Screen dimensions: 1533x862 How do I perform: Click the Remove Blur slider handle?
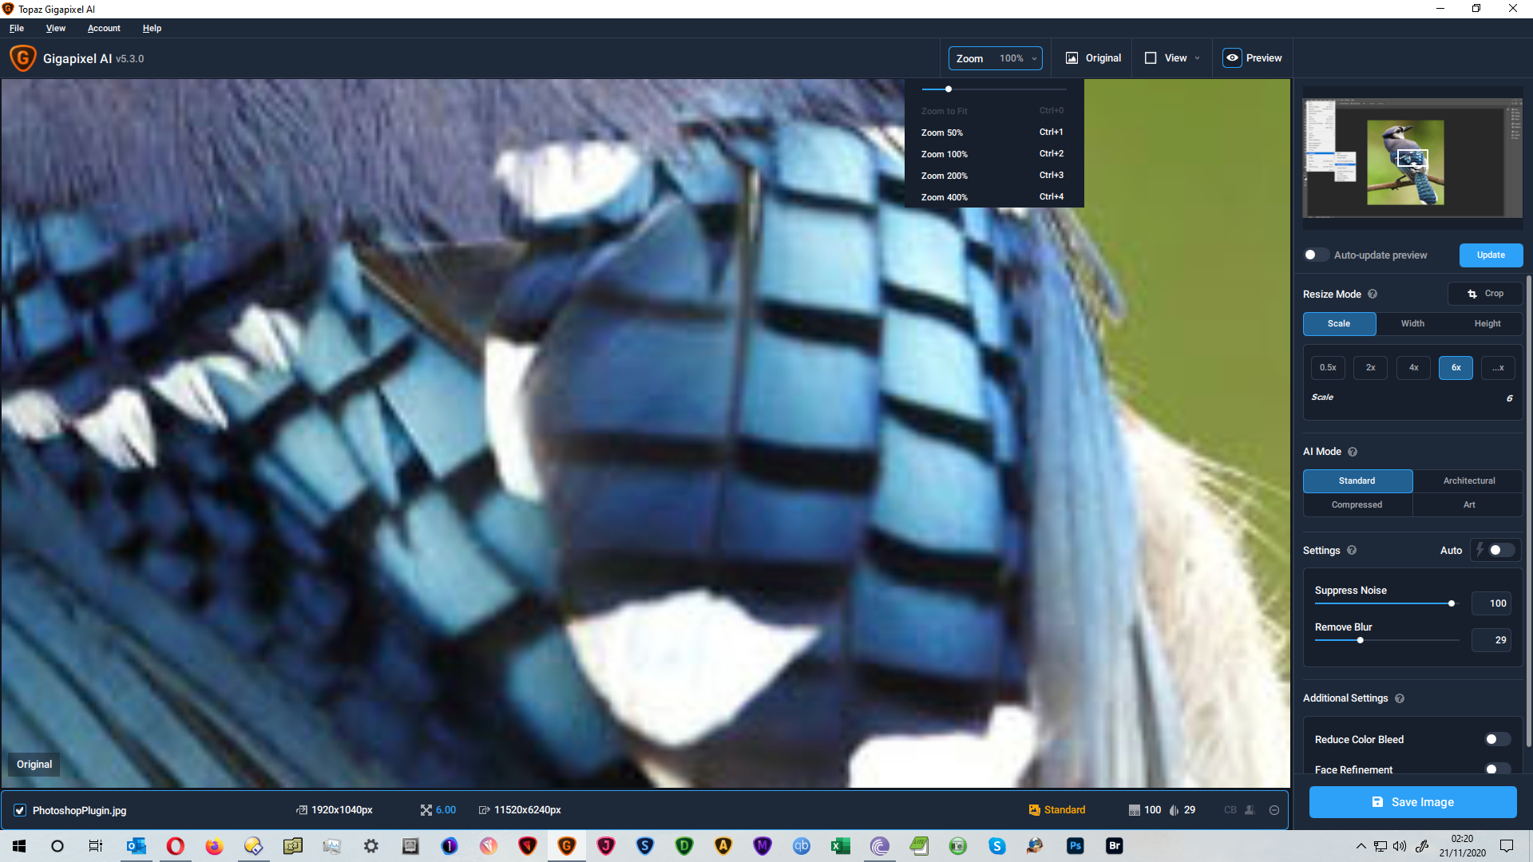tap(1360, 640)
